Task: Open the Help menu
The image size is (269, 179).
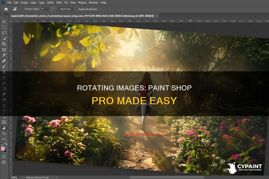Action: (104, 3)
